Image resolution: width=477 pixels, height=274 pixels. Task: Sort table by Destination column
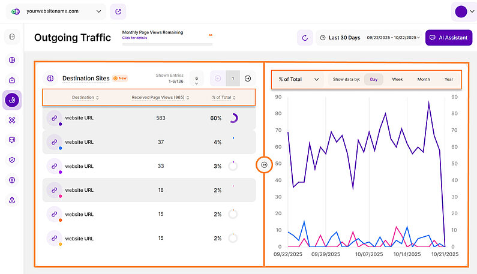(x=85, y=97)
